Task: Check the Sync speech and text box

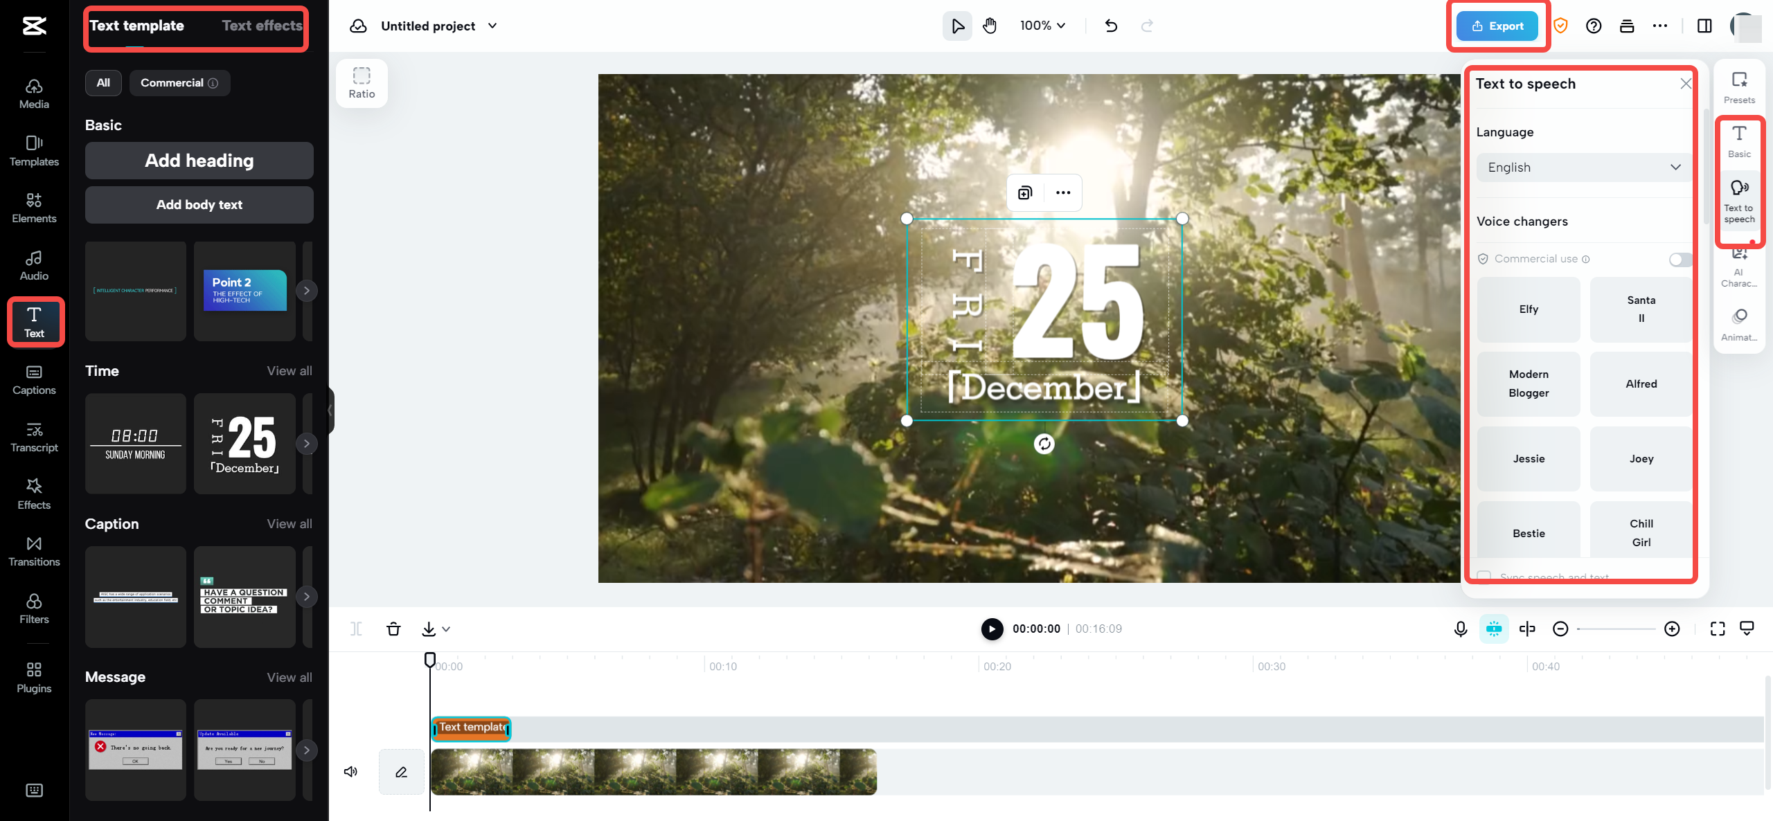Action: pyautogui.click(x=1484, y=576)
